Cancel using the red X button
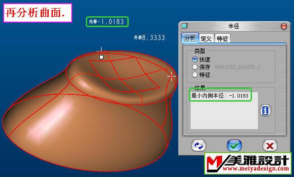 click(270, 145)
